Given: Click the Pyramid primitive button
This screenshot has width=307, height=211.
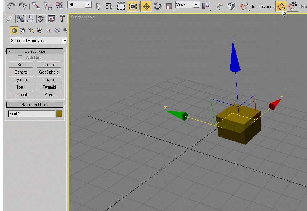Looking at the screenshot, I should [49, 87].
